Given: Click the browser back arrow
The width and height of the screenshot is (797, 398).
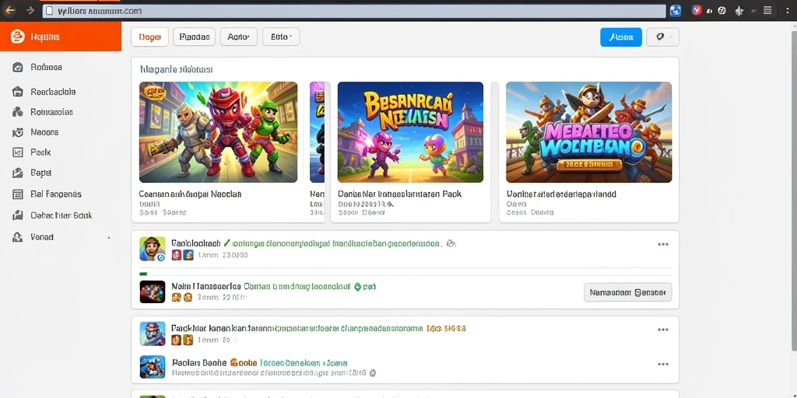Looking at the screenshot, I should coord(9,10).
